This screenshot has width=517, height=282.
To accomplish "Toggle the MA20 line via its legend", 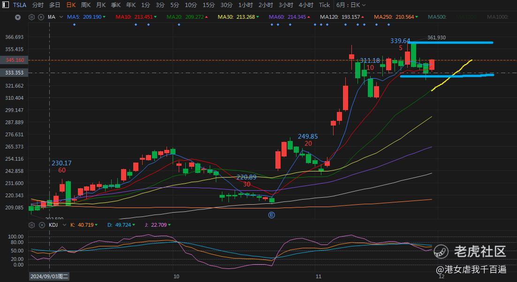I will (x=187, y=17).
